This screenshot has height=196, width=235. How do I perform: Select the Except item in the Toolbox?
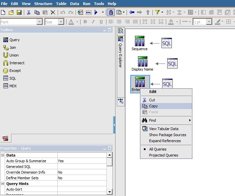[12, 71]
